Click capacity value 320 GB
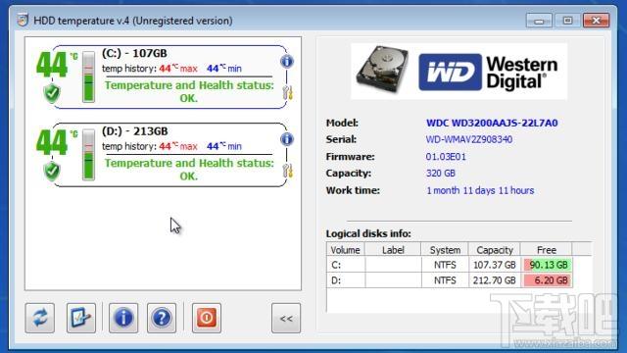627x353 pixels. pyautogui.click(x=441, y=174)
